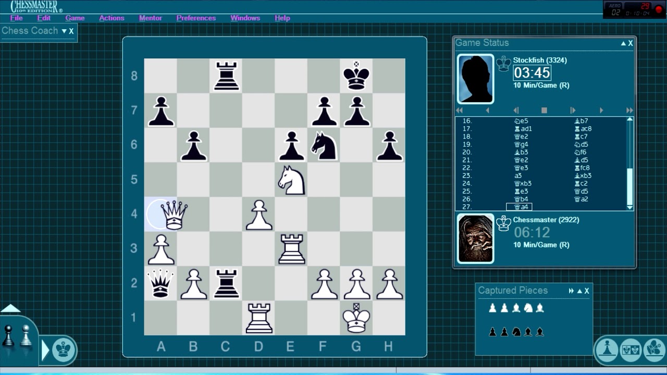Expand the bottom-left tray right arrow
Viewport: 667px width, 375px height.
pos(45,349)
